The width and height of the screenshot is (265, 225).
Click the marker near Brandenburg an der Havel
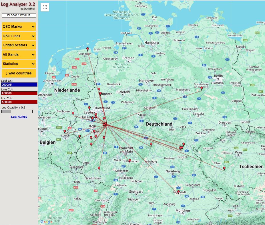[202, 88]
